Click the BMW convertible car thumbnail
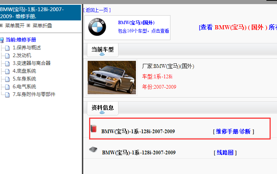The height and width of the screenshot is (174, 277). (112, 78)
